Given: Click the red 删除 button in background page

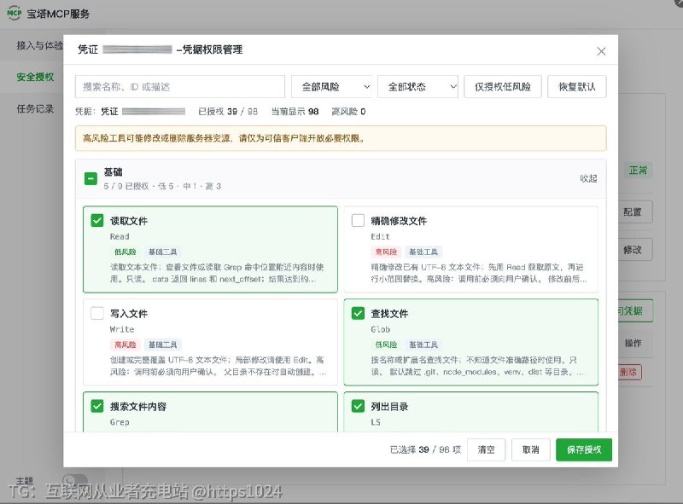Looking at the screenshot, I should tap(629, 372).
